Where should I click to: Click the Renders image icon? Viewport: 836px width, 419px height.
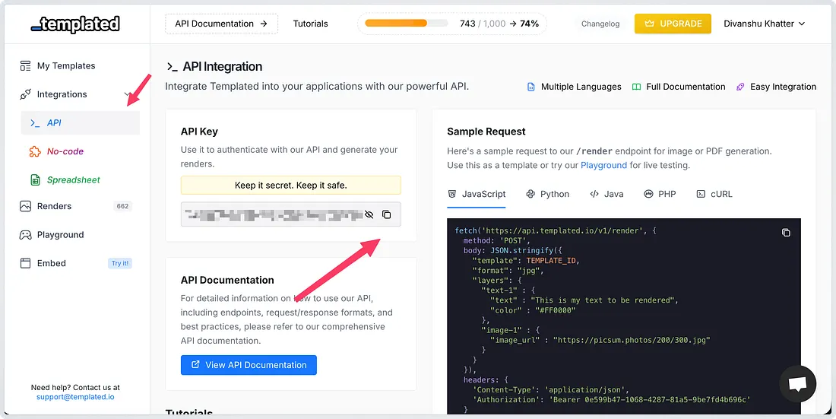26,206
